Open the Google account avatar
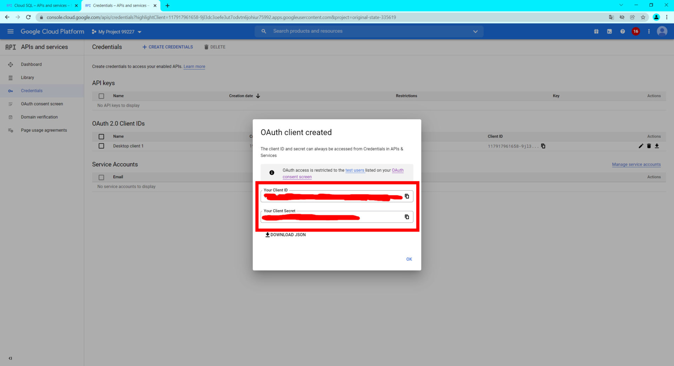 click(x=662, y=31)
